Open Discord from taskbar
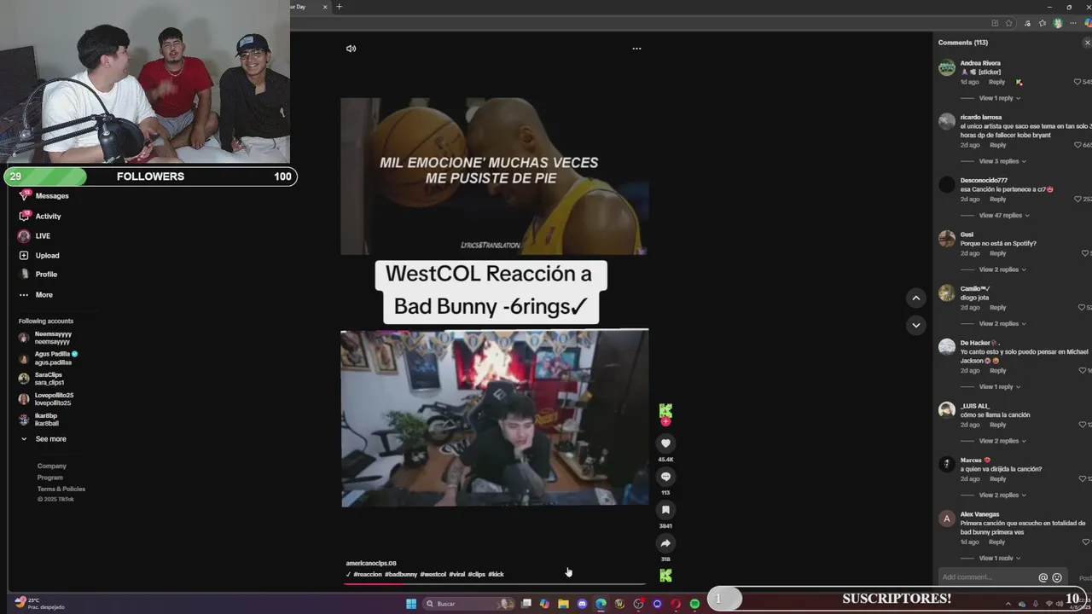This screenshot has width=1092, height=614. (582, 604)
